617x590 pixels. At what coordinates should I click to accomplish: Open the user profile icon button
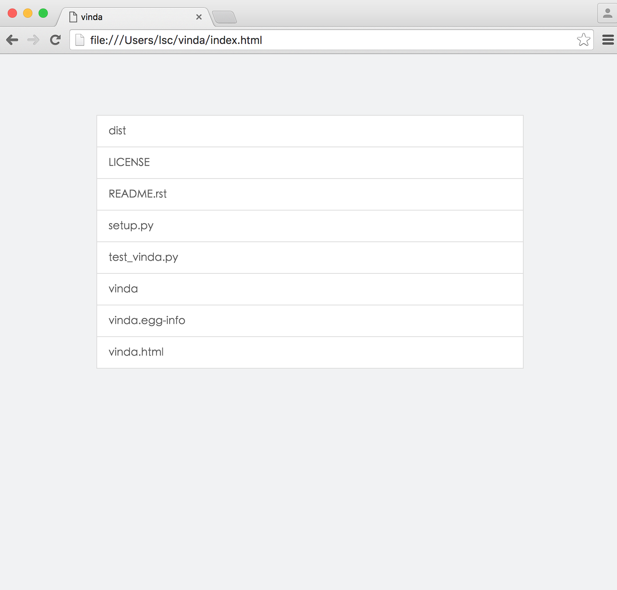pos(607,13)
